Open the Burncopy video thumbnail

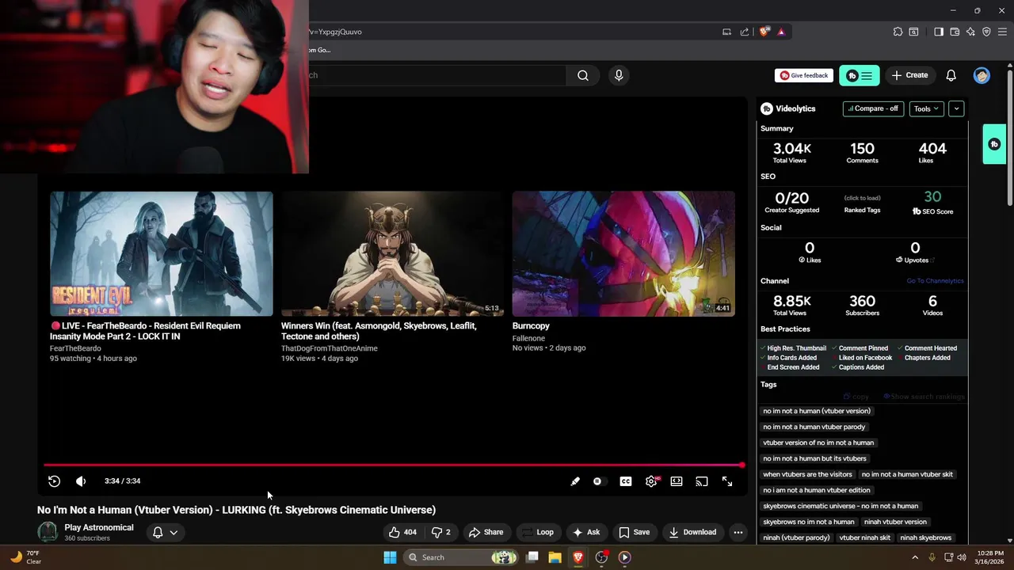pos(623,253)
